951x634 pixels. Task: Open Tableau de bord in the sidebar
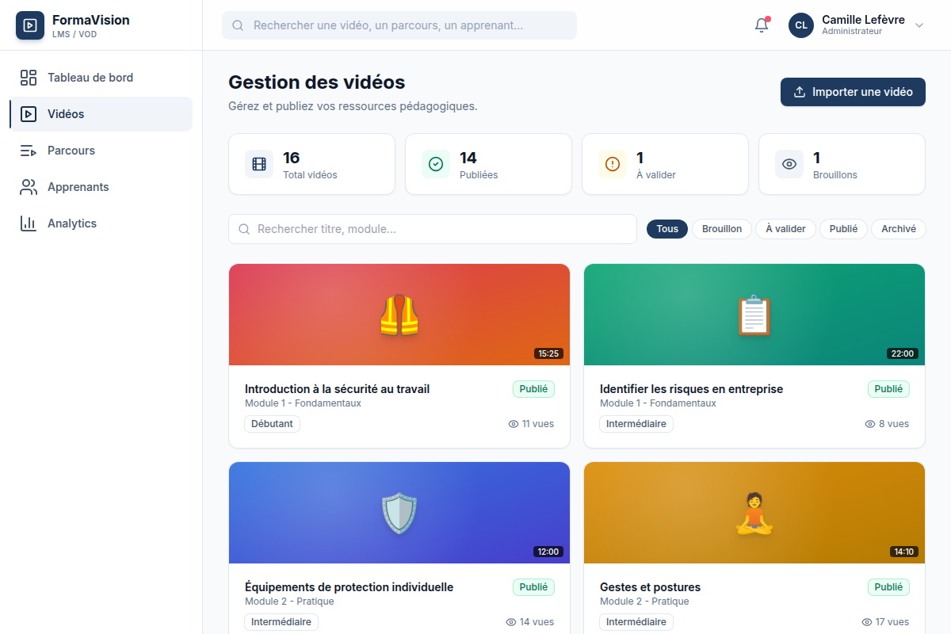(101, 78)
